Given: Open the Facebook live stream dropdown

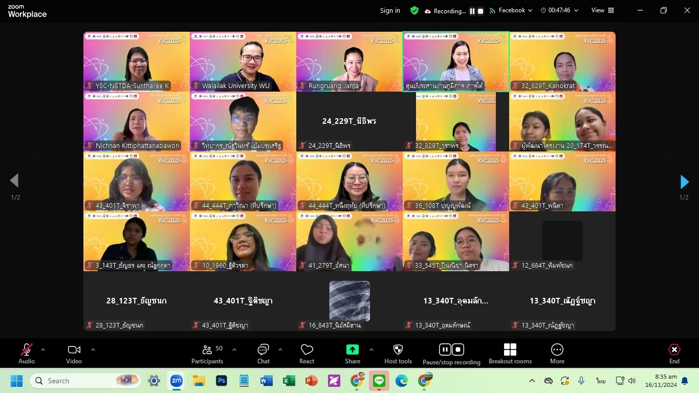Looking at the screenshot, I should tap(511, 10).
